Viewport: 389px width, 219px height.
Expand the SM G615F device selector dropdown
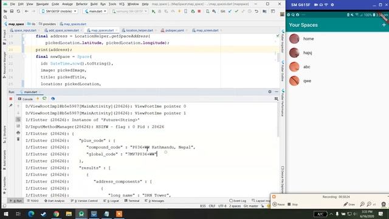click(x=59, y=11)
